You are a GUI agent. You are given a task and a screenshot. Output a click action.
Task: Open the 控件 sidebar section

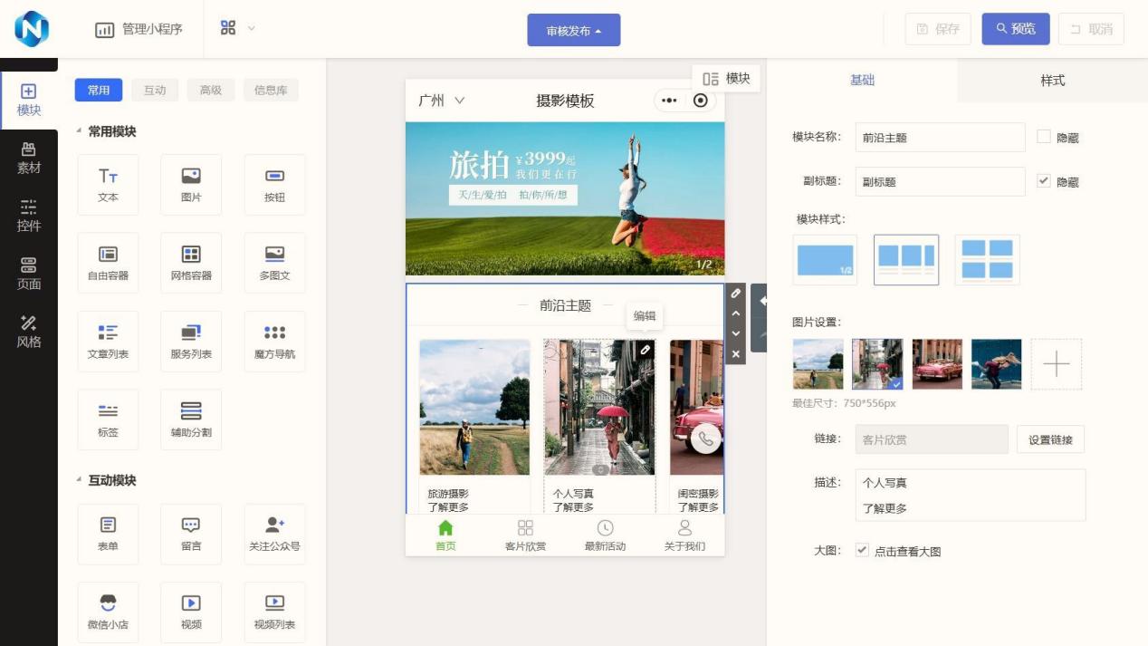tap(29, 216)
